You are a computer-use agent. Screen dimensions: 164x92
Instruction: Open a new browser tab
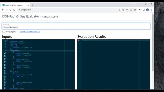pyautogui.click(x=33, y=5)
